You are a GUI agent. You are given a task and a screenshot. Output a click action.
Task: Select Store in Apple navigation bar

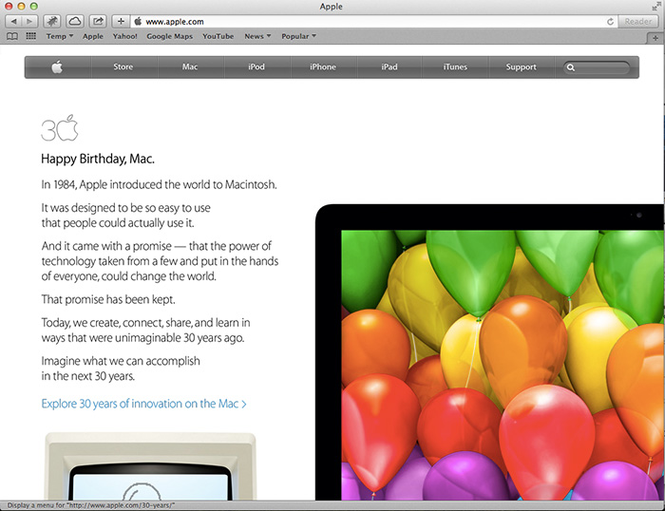point(123,67)
